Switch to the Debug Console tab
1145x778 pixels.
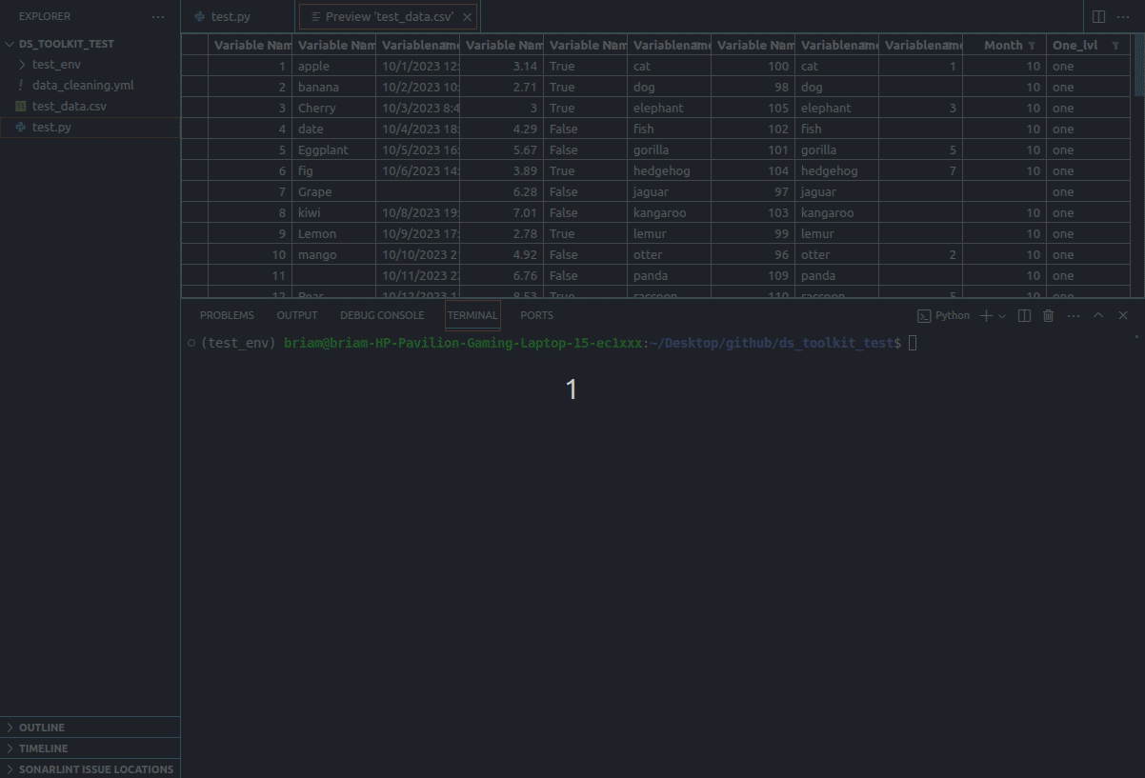point(382,315)
